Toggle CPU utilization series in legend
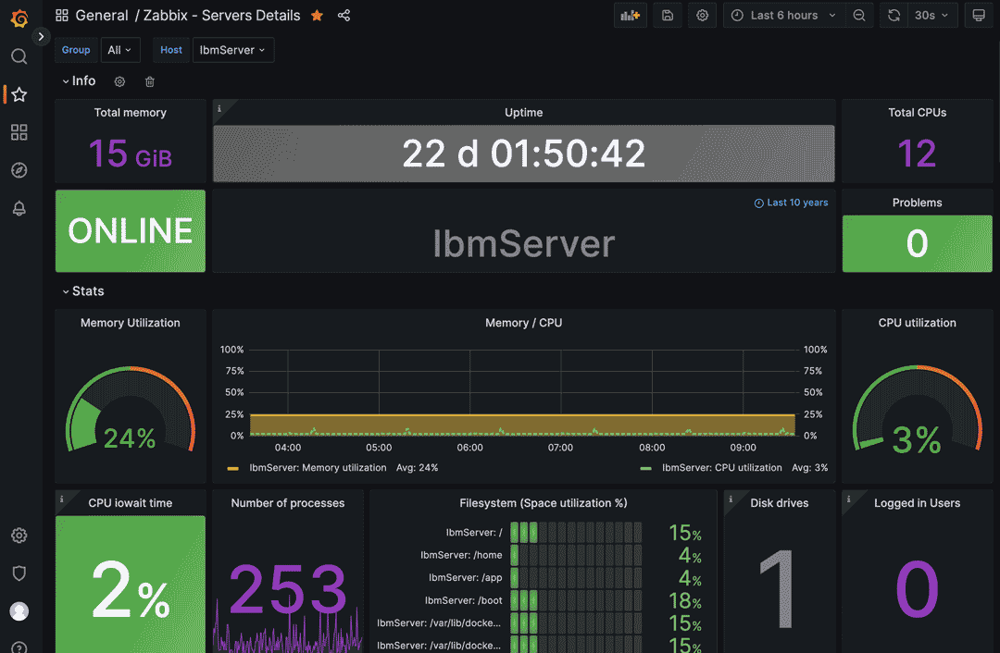 (722, 468)
